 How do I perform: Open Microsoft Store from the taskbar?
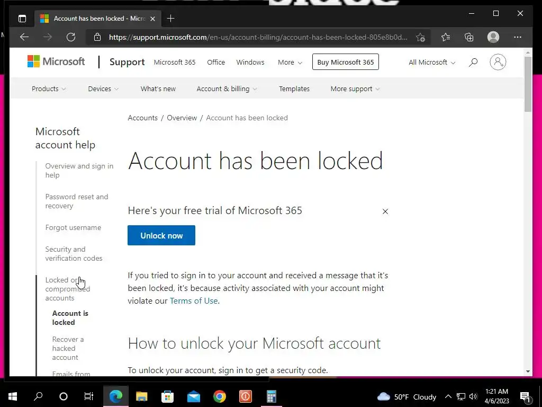pyautogui.click(x=168, y=396)
